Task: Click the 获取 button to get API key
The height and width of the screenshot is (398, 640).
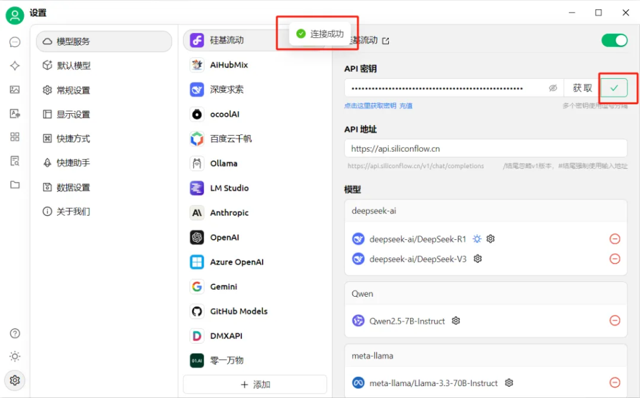Action: pyautogui.click(x=581, y=87)
